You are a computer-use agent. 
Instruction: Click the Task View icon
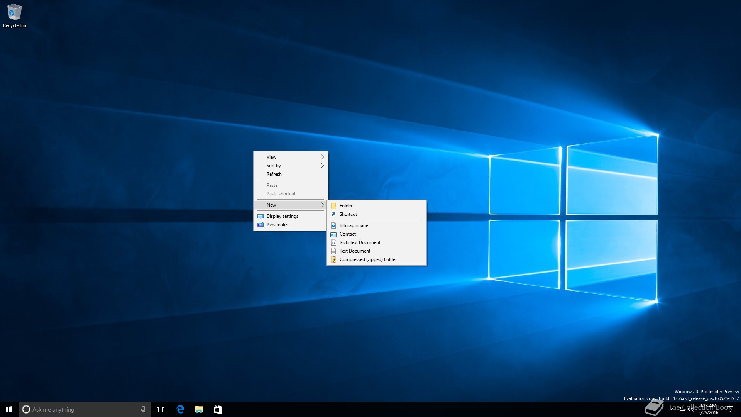[161, 409]
